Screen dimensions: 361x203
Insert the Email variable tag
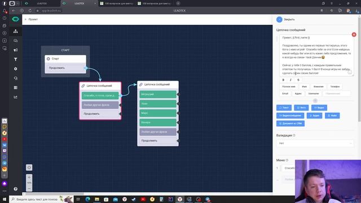285,94
